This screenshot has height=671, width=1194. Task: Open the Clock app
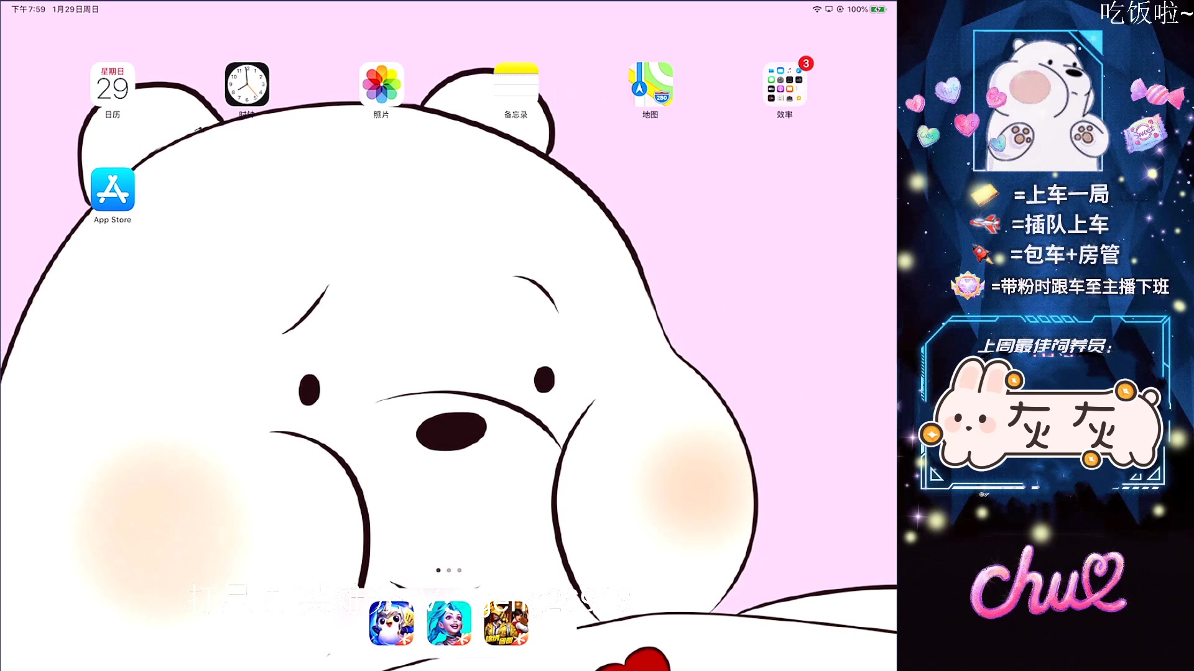click(x=247, y=84)
